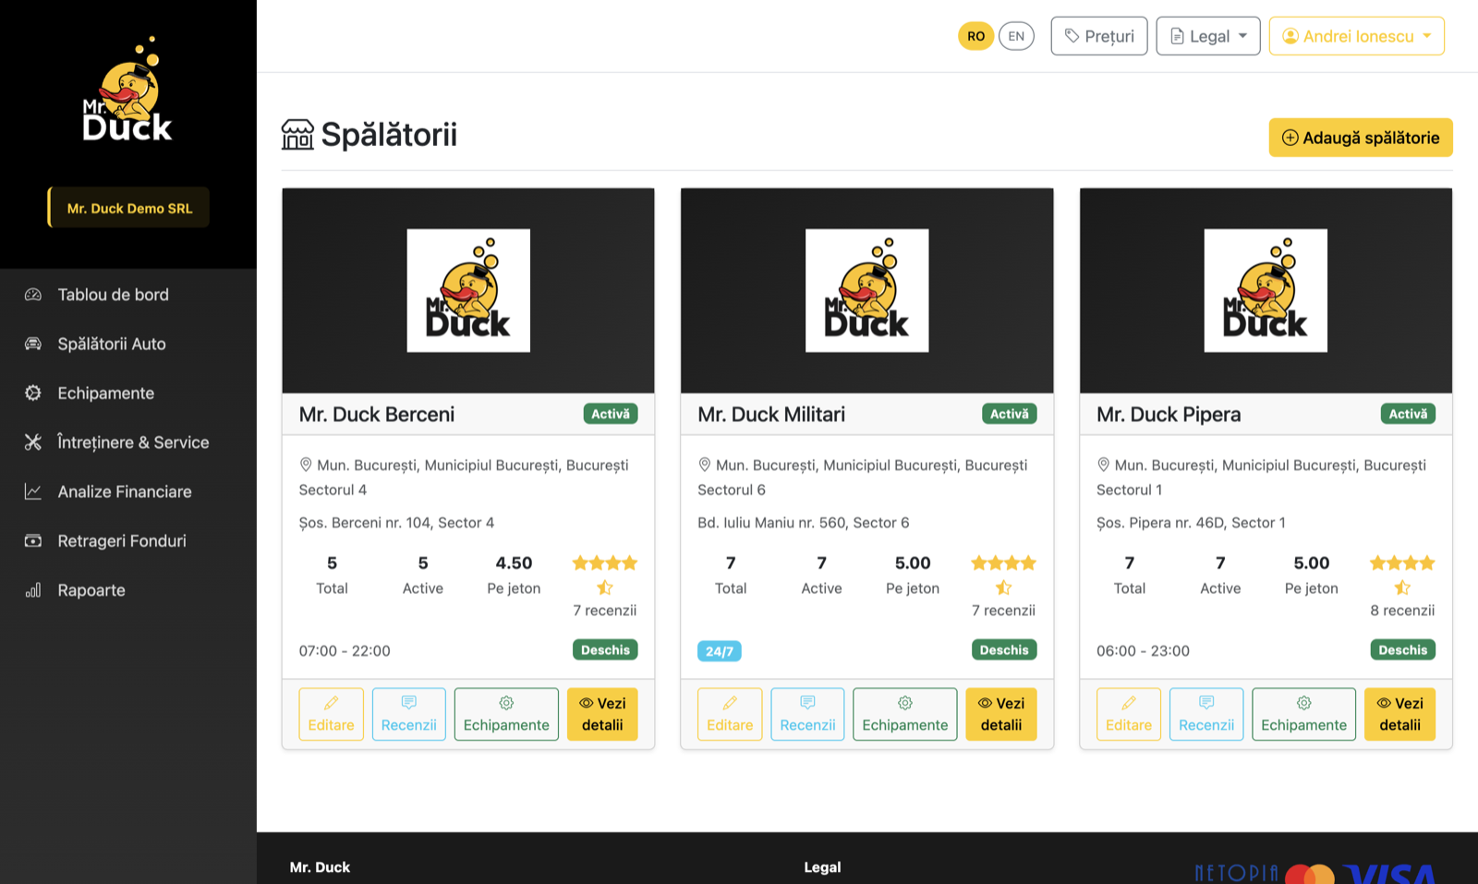Click the Analize Financiare chart icon
This screenshot has height=884, width=1478.
pos(33,491)
